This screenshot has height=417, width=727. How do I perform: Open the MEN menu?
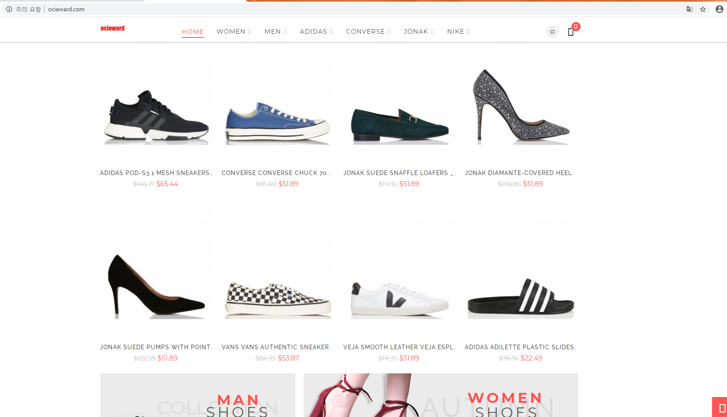272,32
